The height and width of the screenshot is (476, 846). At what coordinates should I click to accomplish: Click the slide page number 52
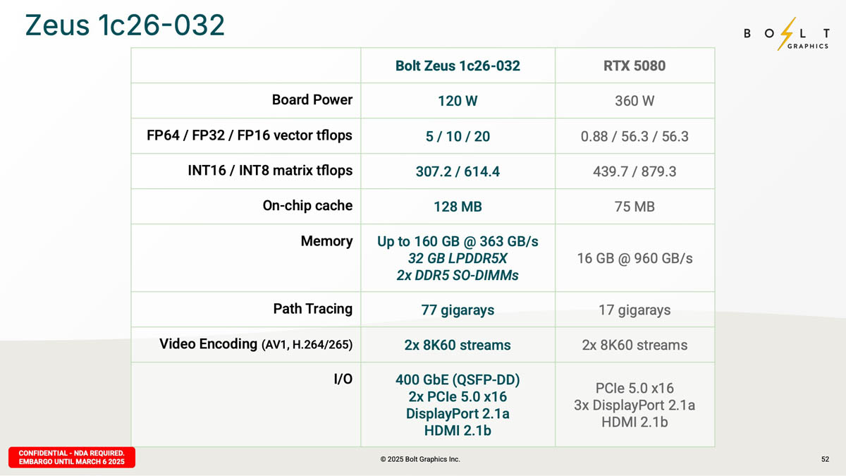pyautogui.click(x=825, y=459)
